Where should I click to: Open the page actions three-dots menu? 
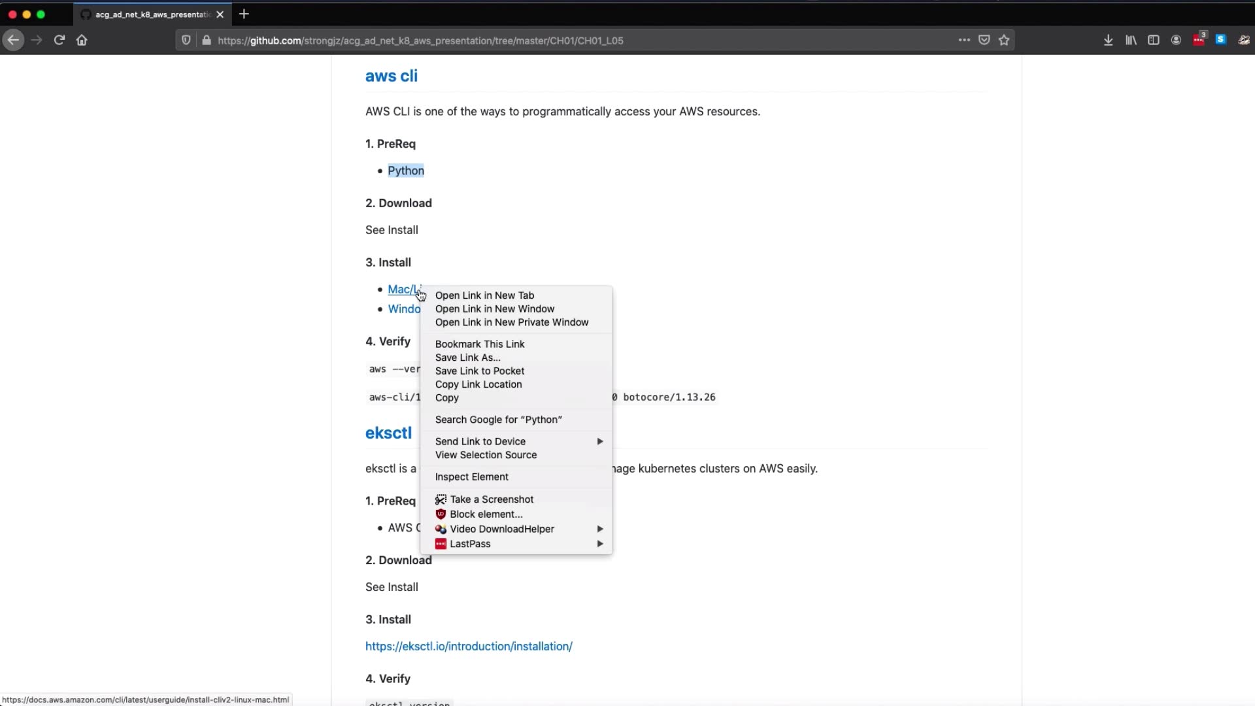click(x=964, y=40)
